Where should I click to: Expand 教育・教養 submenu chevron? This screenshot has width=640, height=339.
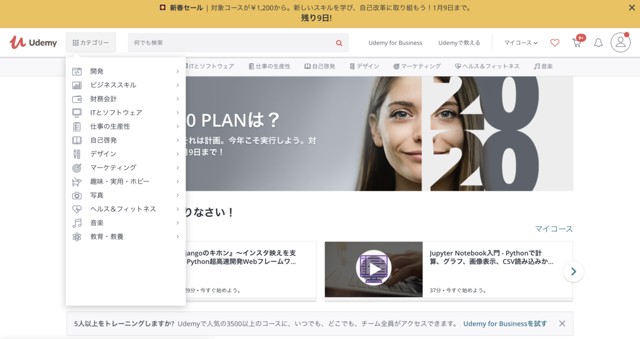[178, 237]
